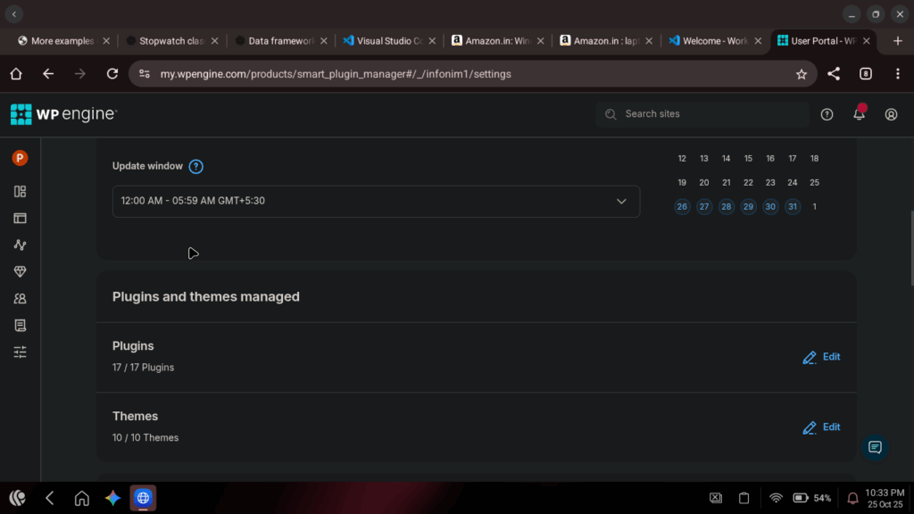Click the WP Engine logo
Screen dimensions: 914x514
coord(63,114)
